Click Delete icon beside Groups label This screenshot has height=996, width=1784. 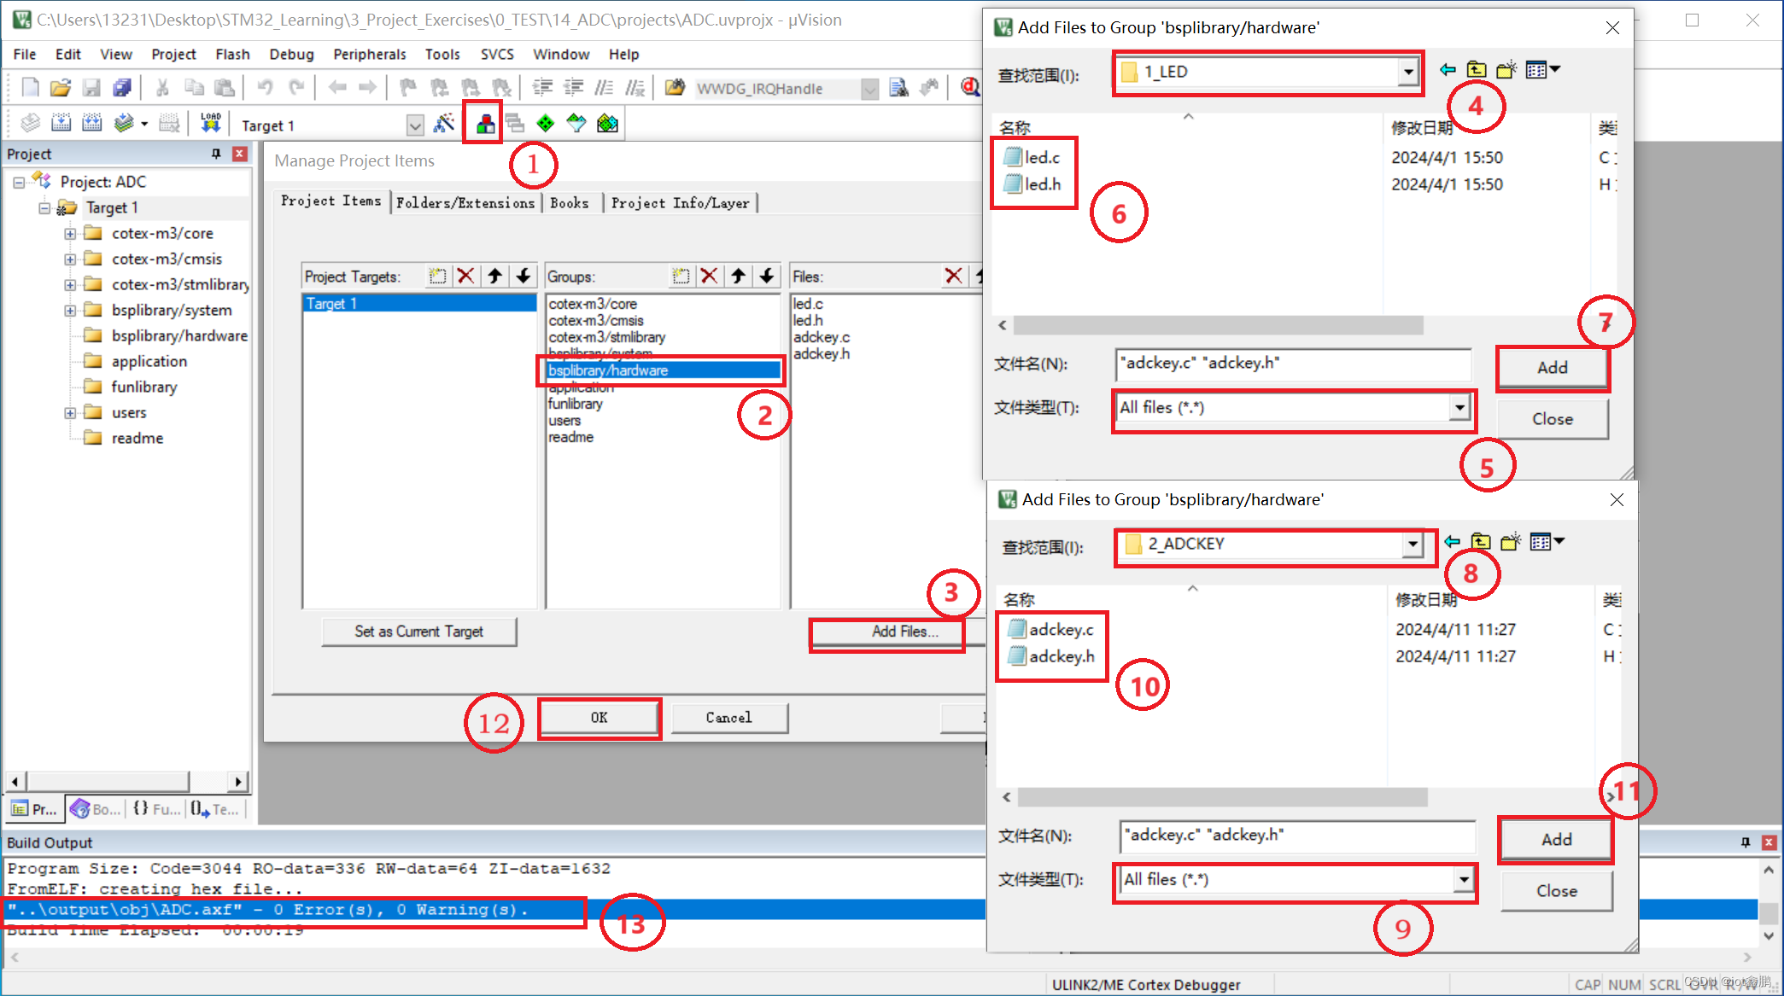pyautogui.click(x=709, y=276)
